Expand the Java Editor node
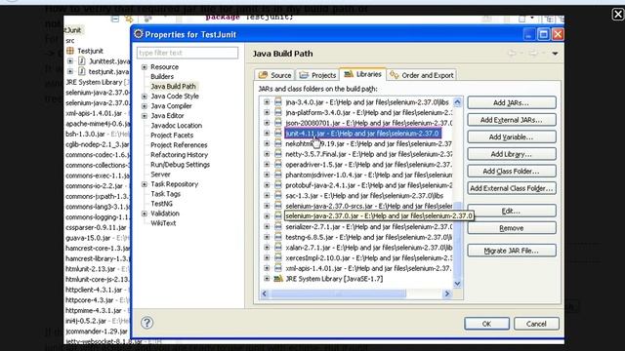The image size is (625, 351). coord(145,116)
